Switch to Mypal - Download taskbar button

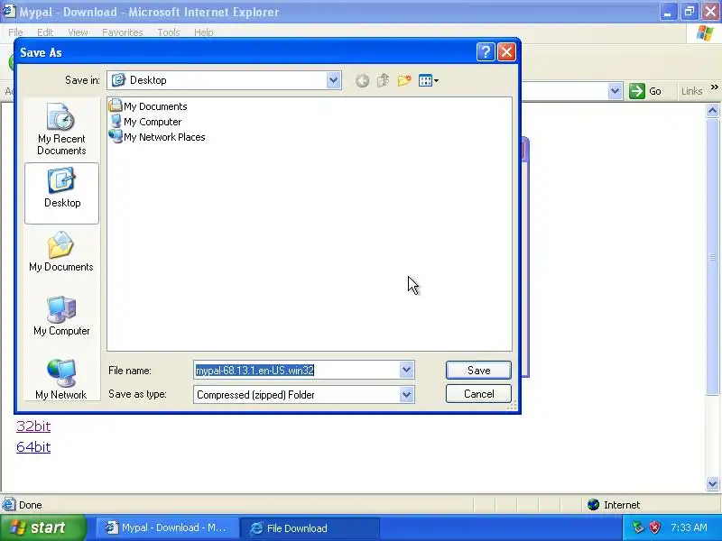click(167, 527)
